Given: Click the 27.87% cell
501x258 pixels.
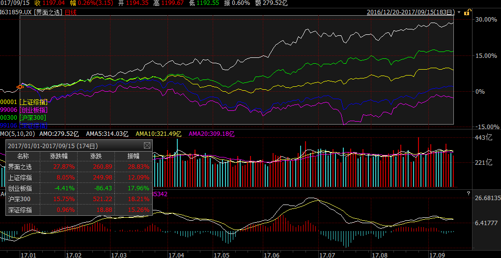Looking at the screenshot, I should [65, 167].
